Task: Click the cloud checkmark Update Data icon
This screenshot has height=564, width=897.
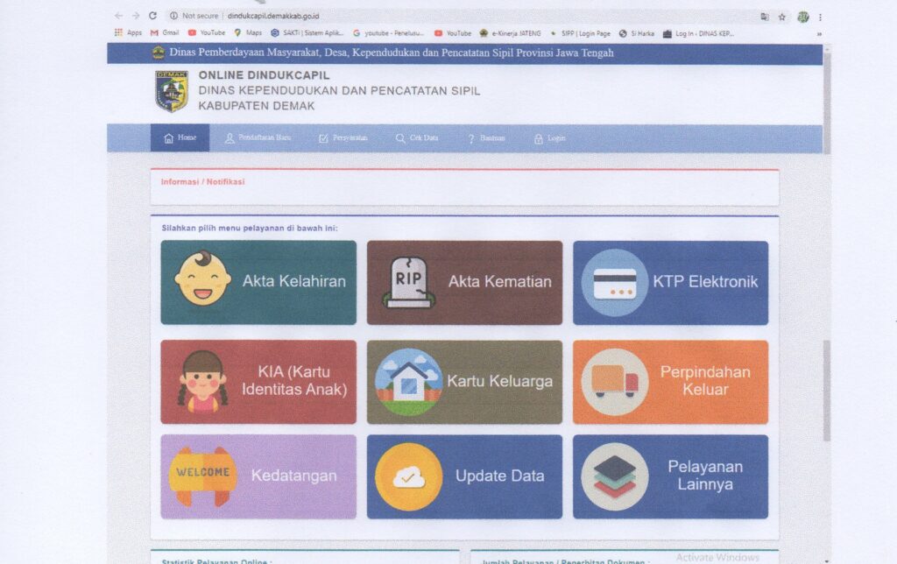Action: (408, 476)
